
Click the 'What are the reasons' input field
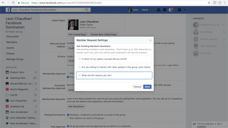[114, 75]
